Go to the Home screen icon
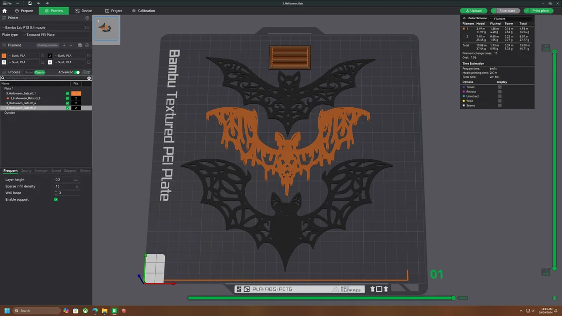 pos(5,11)
